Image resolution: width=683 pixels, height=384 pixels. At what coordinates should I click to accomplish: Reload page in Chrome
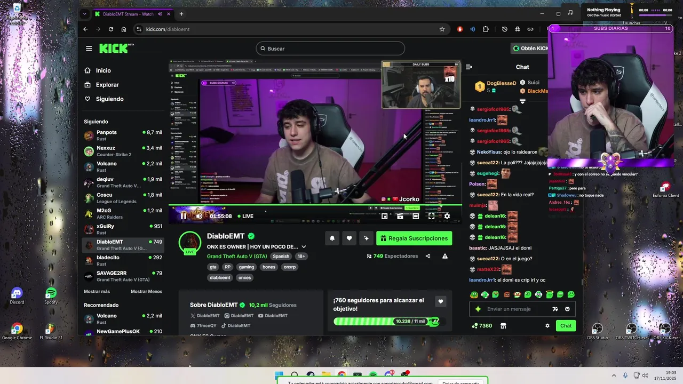coord(111,29)
